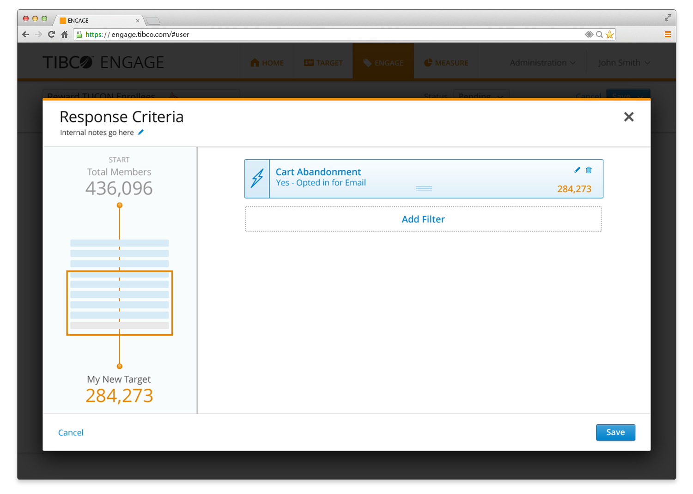Click 'Yes - Opted in for Email' text
Image resolution: width=693 pixels, height=494 pixels.
pos(321,183)
